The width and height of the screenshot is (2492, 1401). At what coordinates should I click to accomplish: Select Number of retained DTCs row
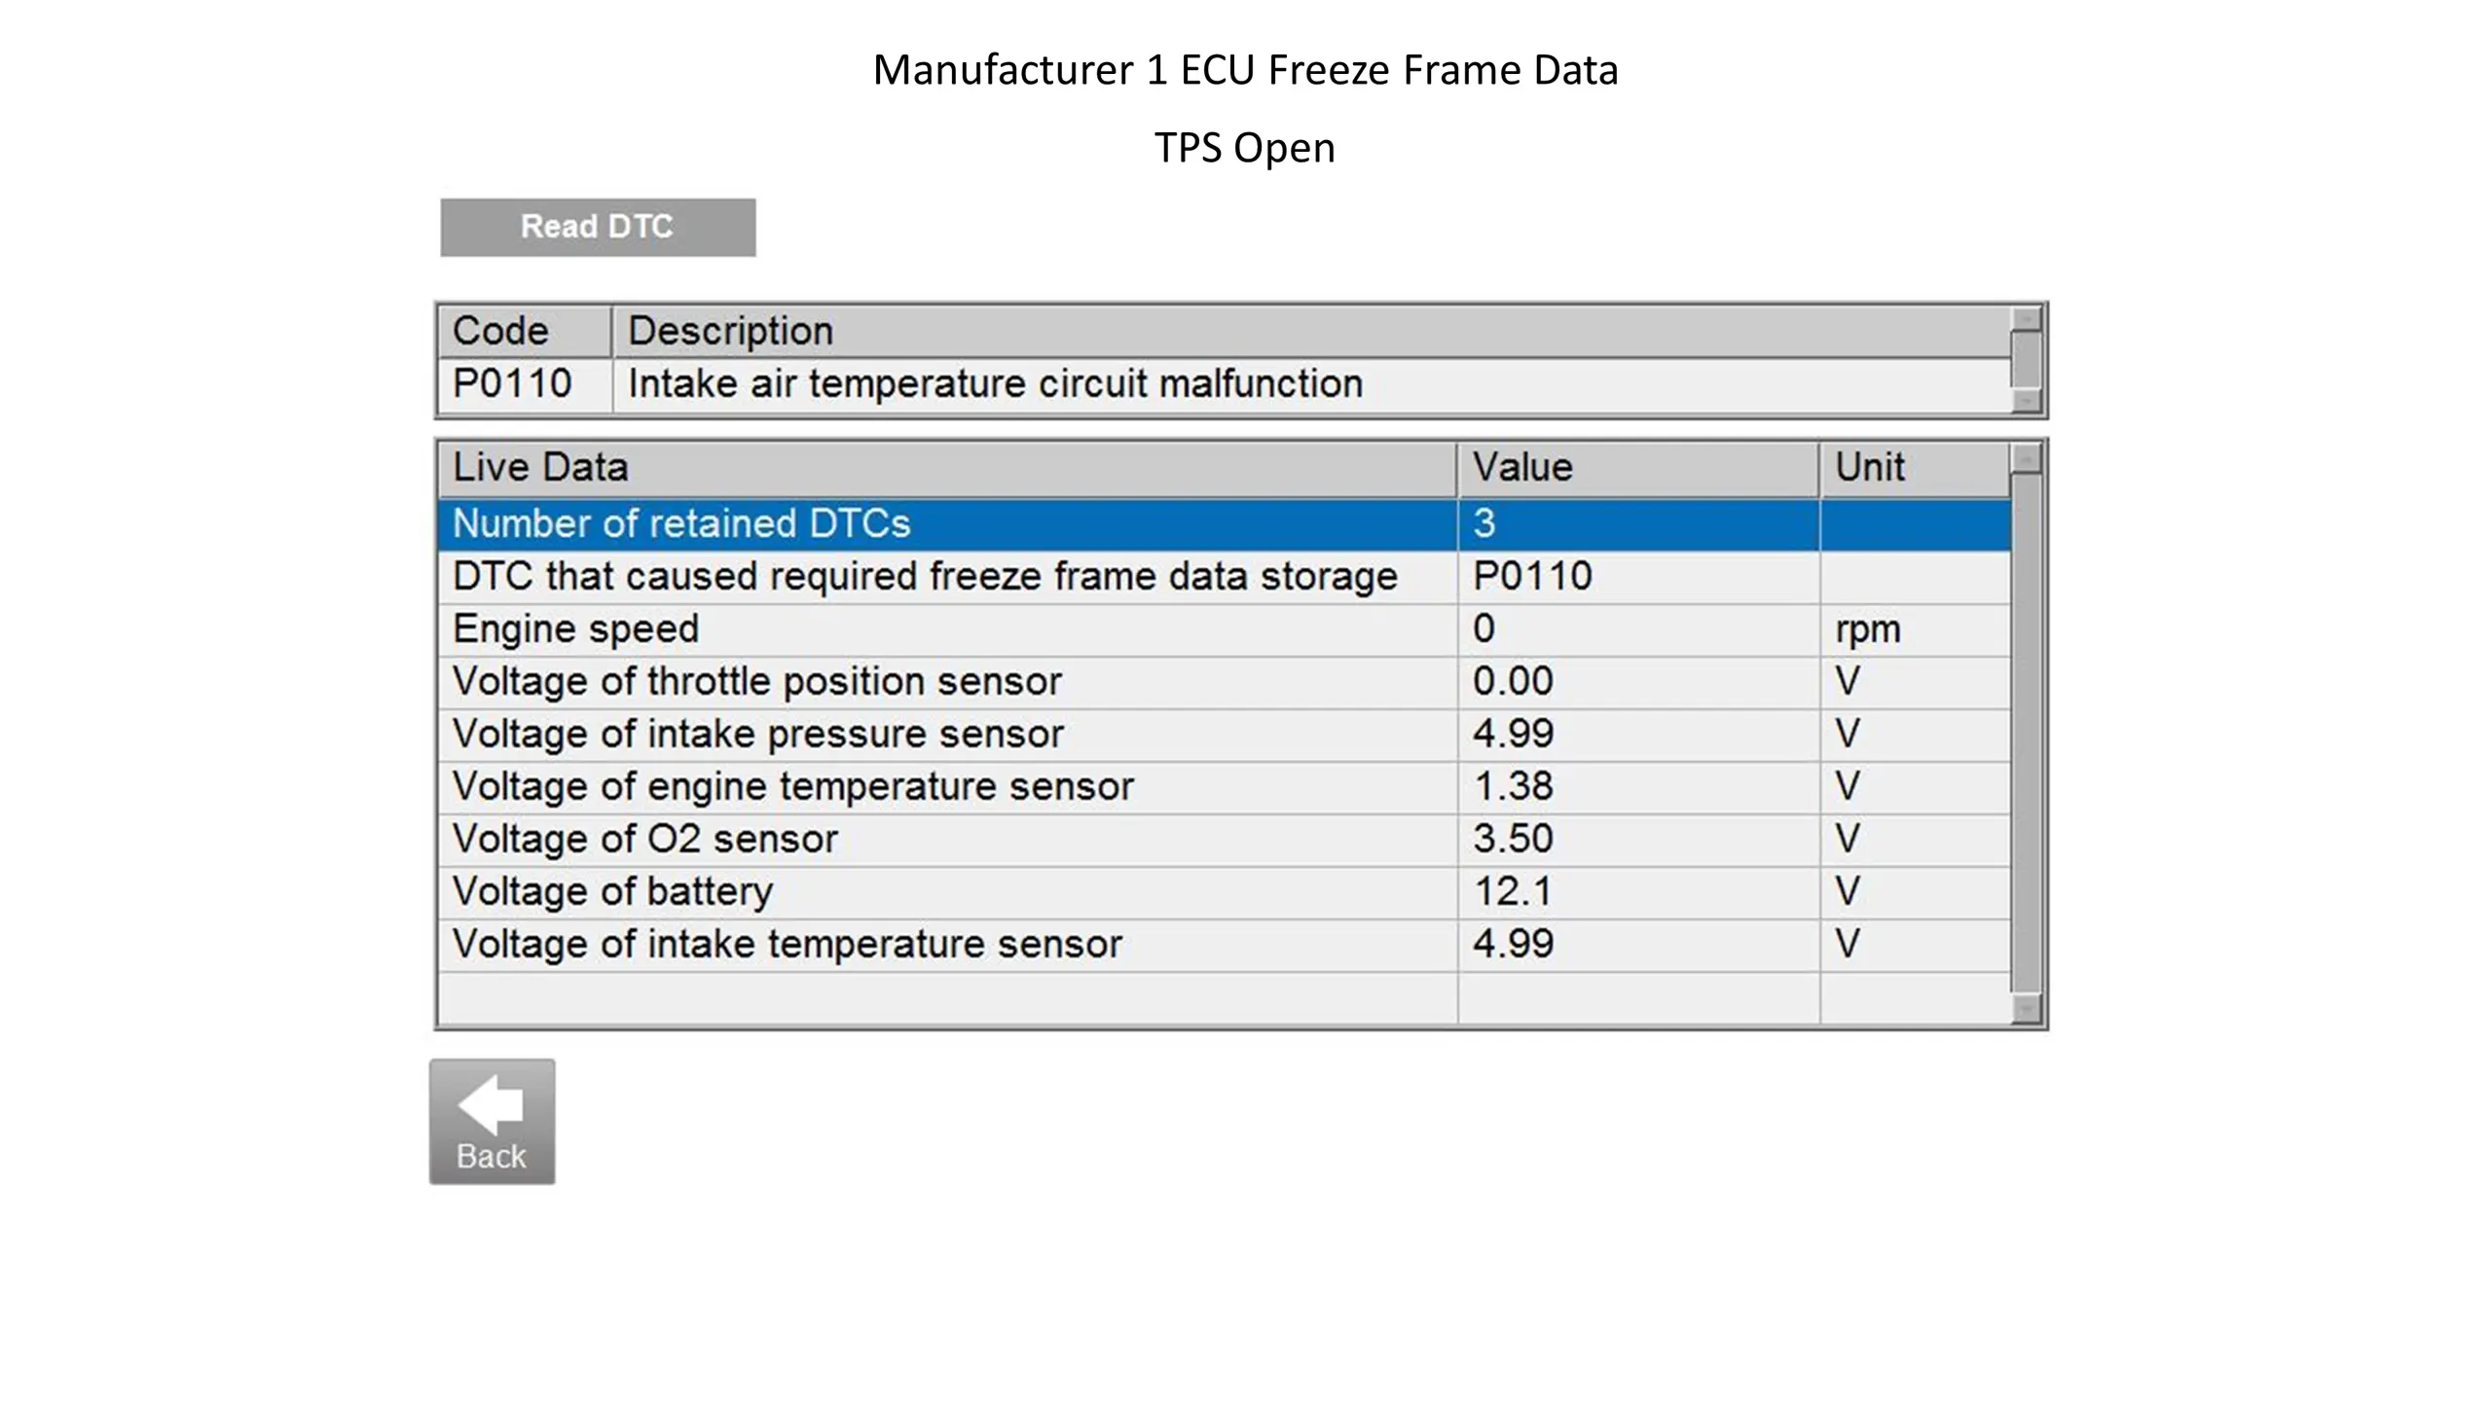1224,524
